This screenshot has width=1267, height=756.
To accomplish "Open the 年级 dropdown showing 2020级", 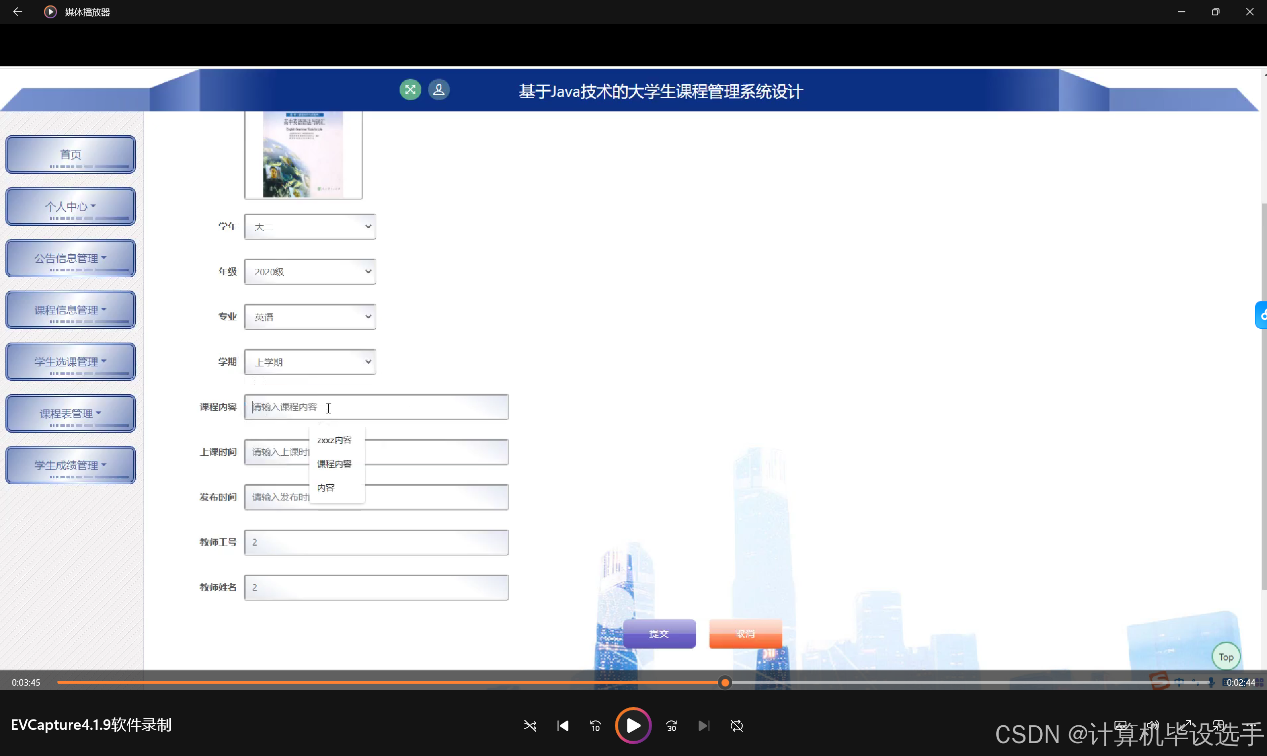I will (x=310, y=271).
